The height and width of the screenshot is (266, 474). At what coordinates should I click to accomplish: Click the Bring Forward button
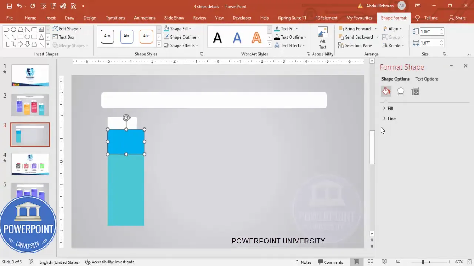355,29
